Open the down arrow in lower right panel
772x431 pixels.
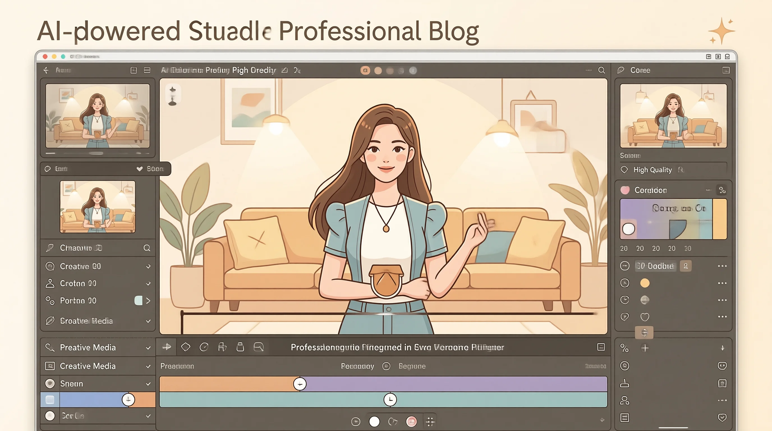722,348
